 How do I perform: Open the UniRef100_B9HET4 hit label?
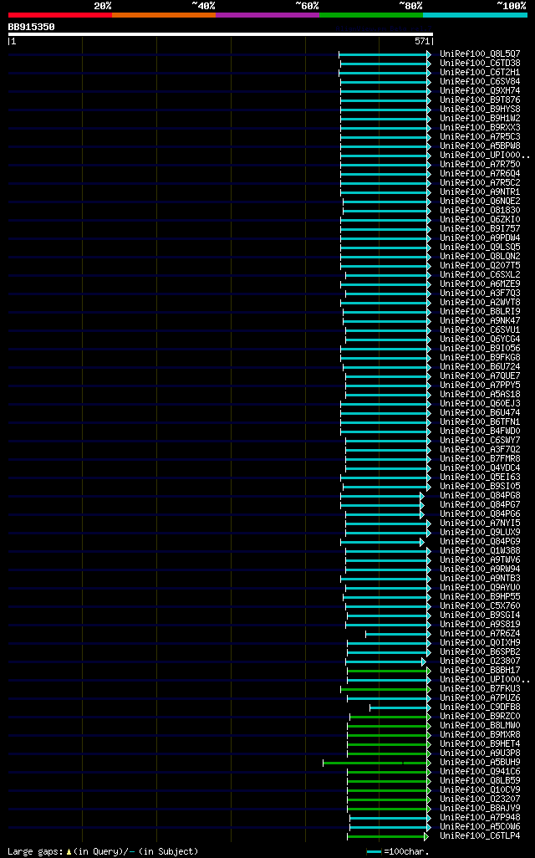click(x=481, y=744)
